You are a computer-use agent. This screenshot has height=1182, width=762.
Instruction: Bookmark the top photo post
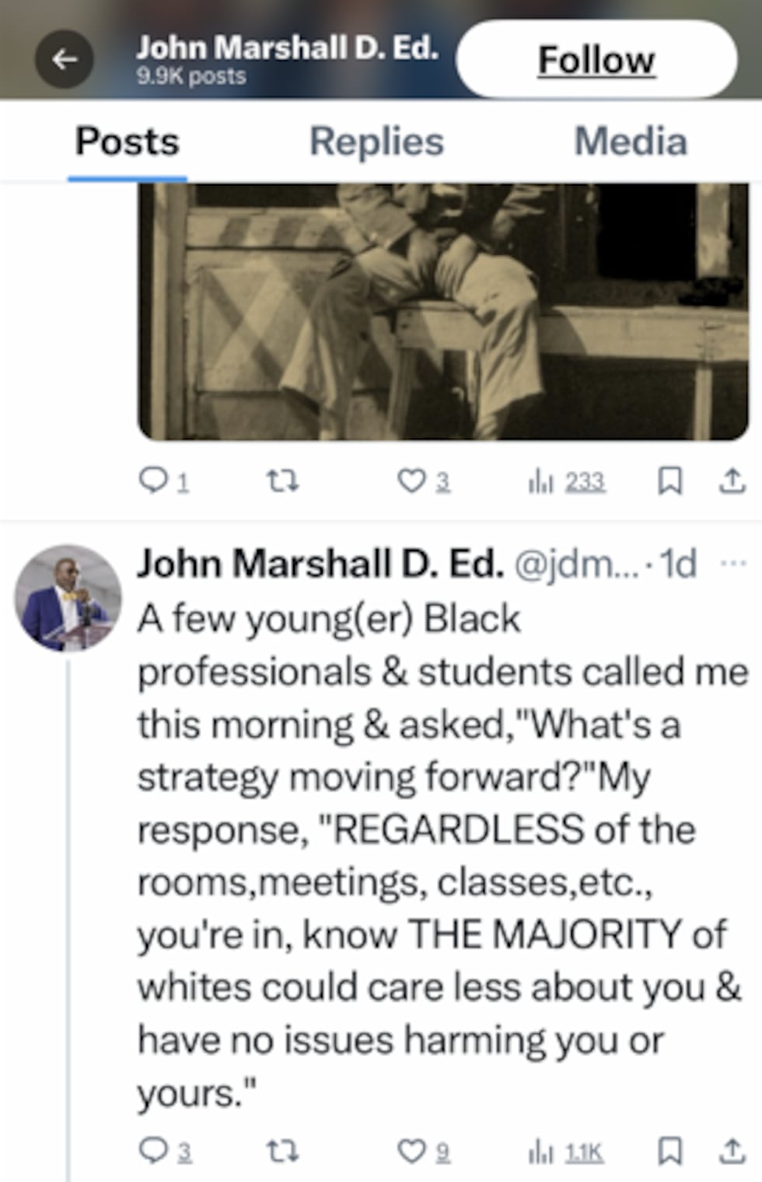[x=669, y=482]
